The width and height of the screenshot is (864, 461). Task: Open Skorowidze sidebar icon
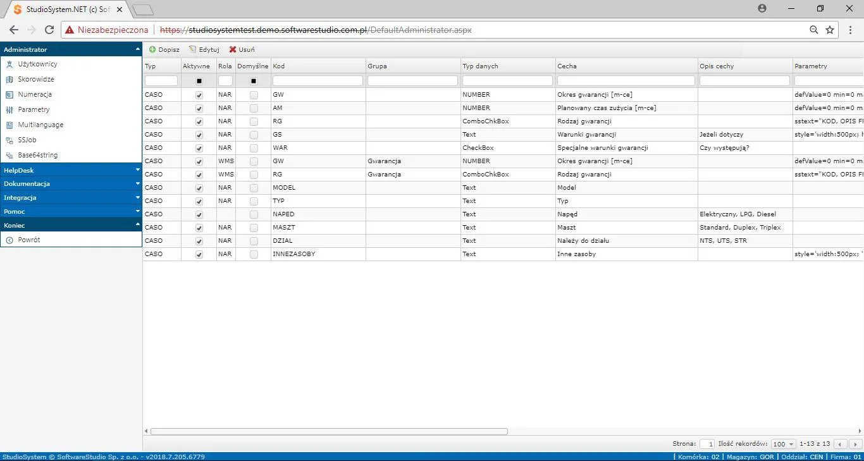(x=9, y=79)
